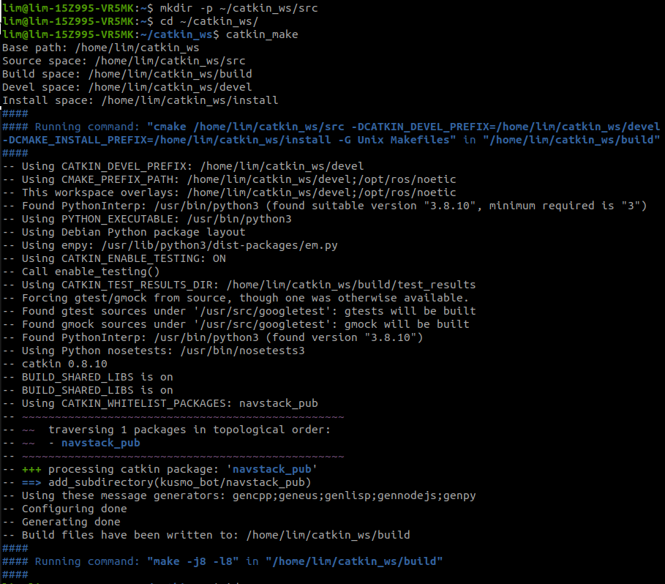665x584 pixels.
Task: Click 'Call enable_testing()' line
Action: 81,271
